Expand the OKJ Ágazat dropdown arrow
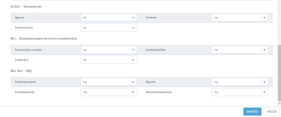Screen dimensions: 281x117 264,82
